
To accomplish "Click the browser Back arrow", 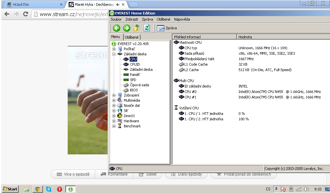I will pyautogui.click(x=7, y=14).
